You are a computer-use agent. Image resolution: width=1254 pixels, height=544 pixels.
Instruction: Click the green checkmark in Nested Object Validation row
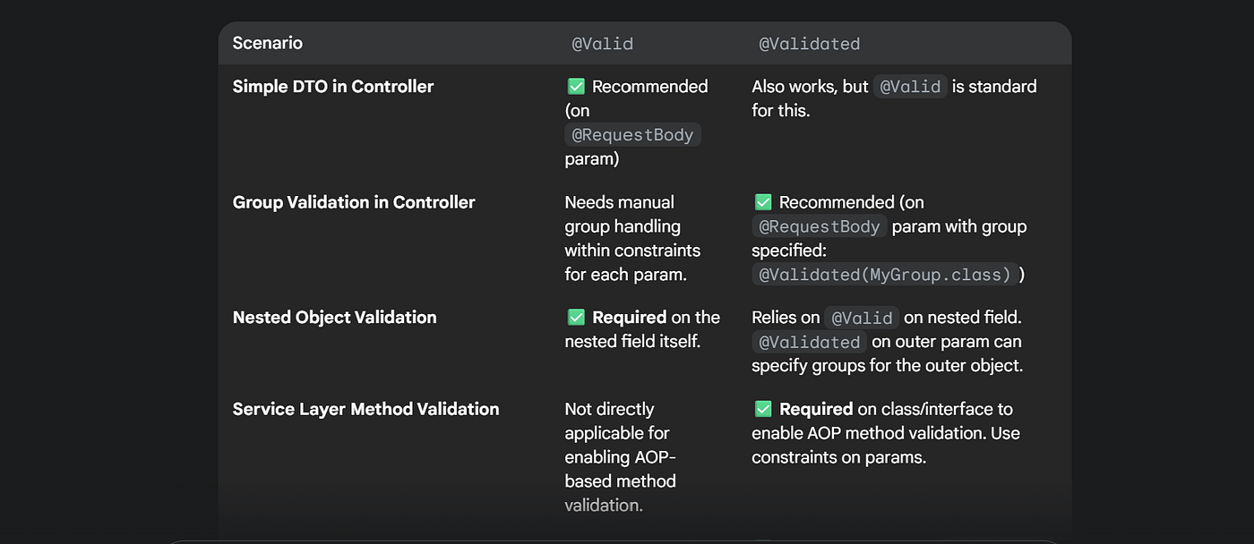[576, 318]
